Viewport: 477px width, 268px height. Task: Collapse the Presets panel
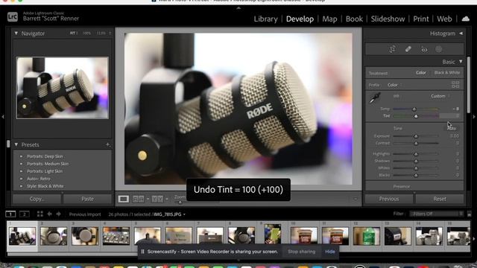[x=16, y=144]
